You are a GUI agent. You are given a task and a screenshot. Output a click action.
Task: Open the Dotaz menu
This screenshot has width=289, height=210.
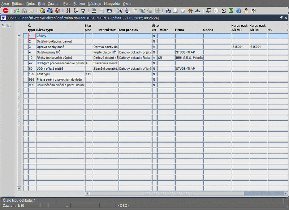[x=31, y=4]
